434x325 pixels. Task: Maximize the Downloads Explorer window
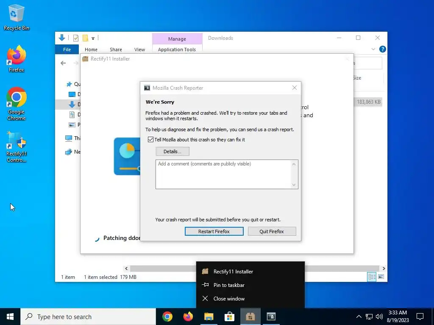click(358, 38)
